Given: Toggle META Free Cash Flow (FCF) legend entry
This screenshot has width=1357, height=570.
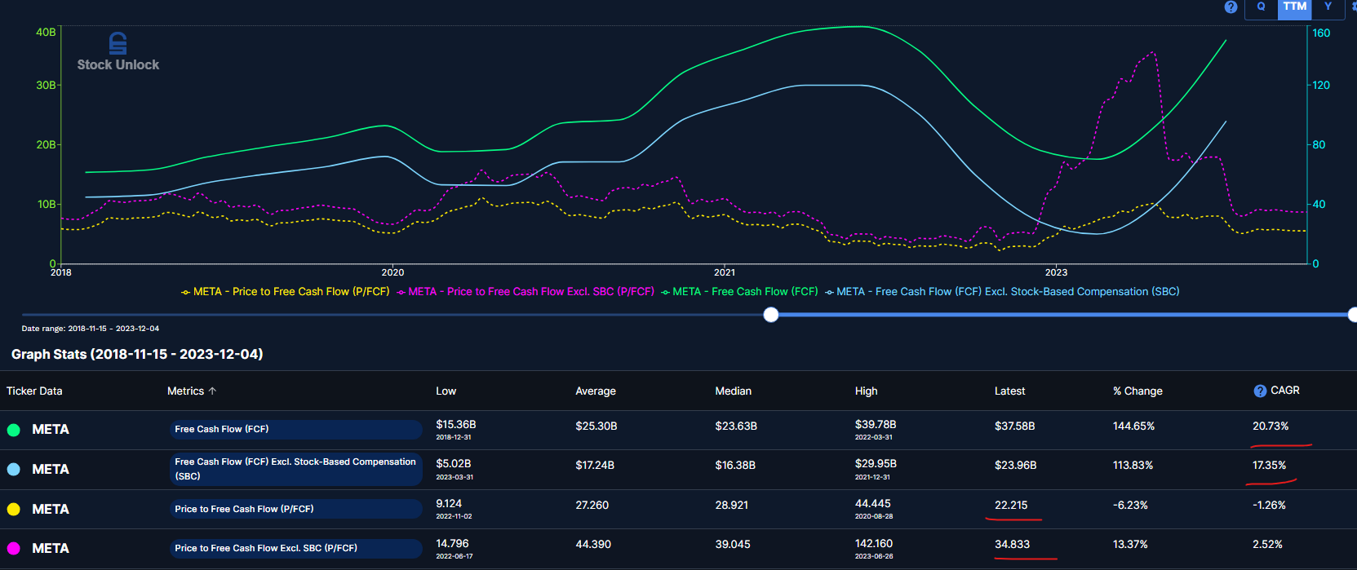Looking at the screenshot, I should [x=739, y=291].
